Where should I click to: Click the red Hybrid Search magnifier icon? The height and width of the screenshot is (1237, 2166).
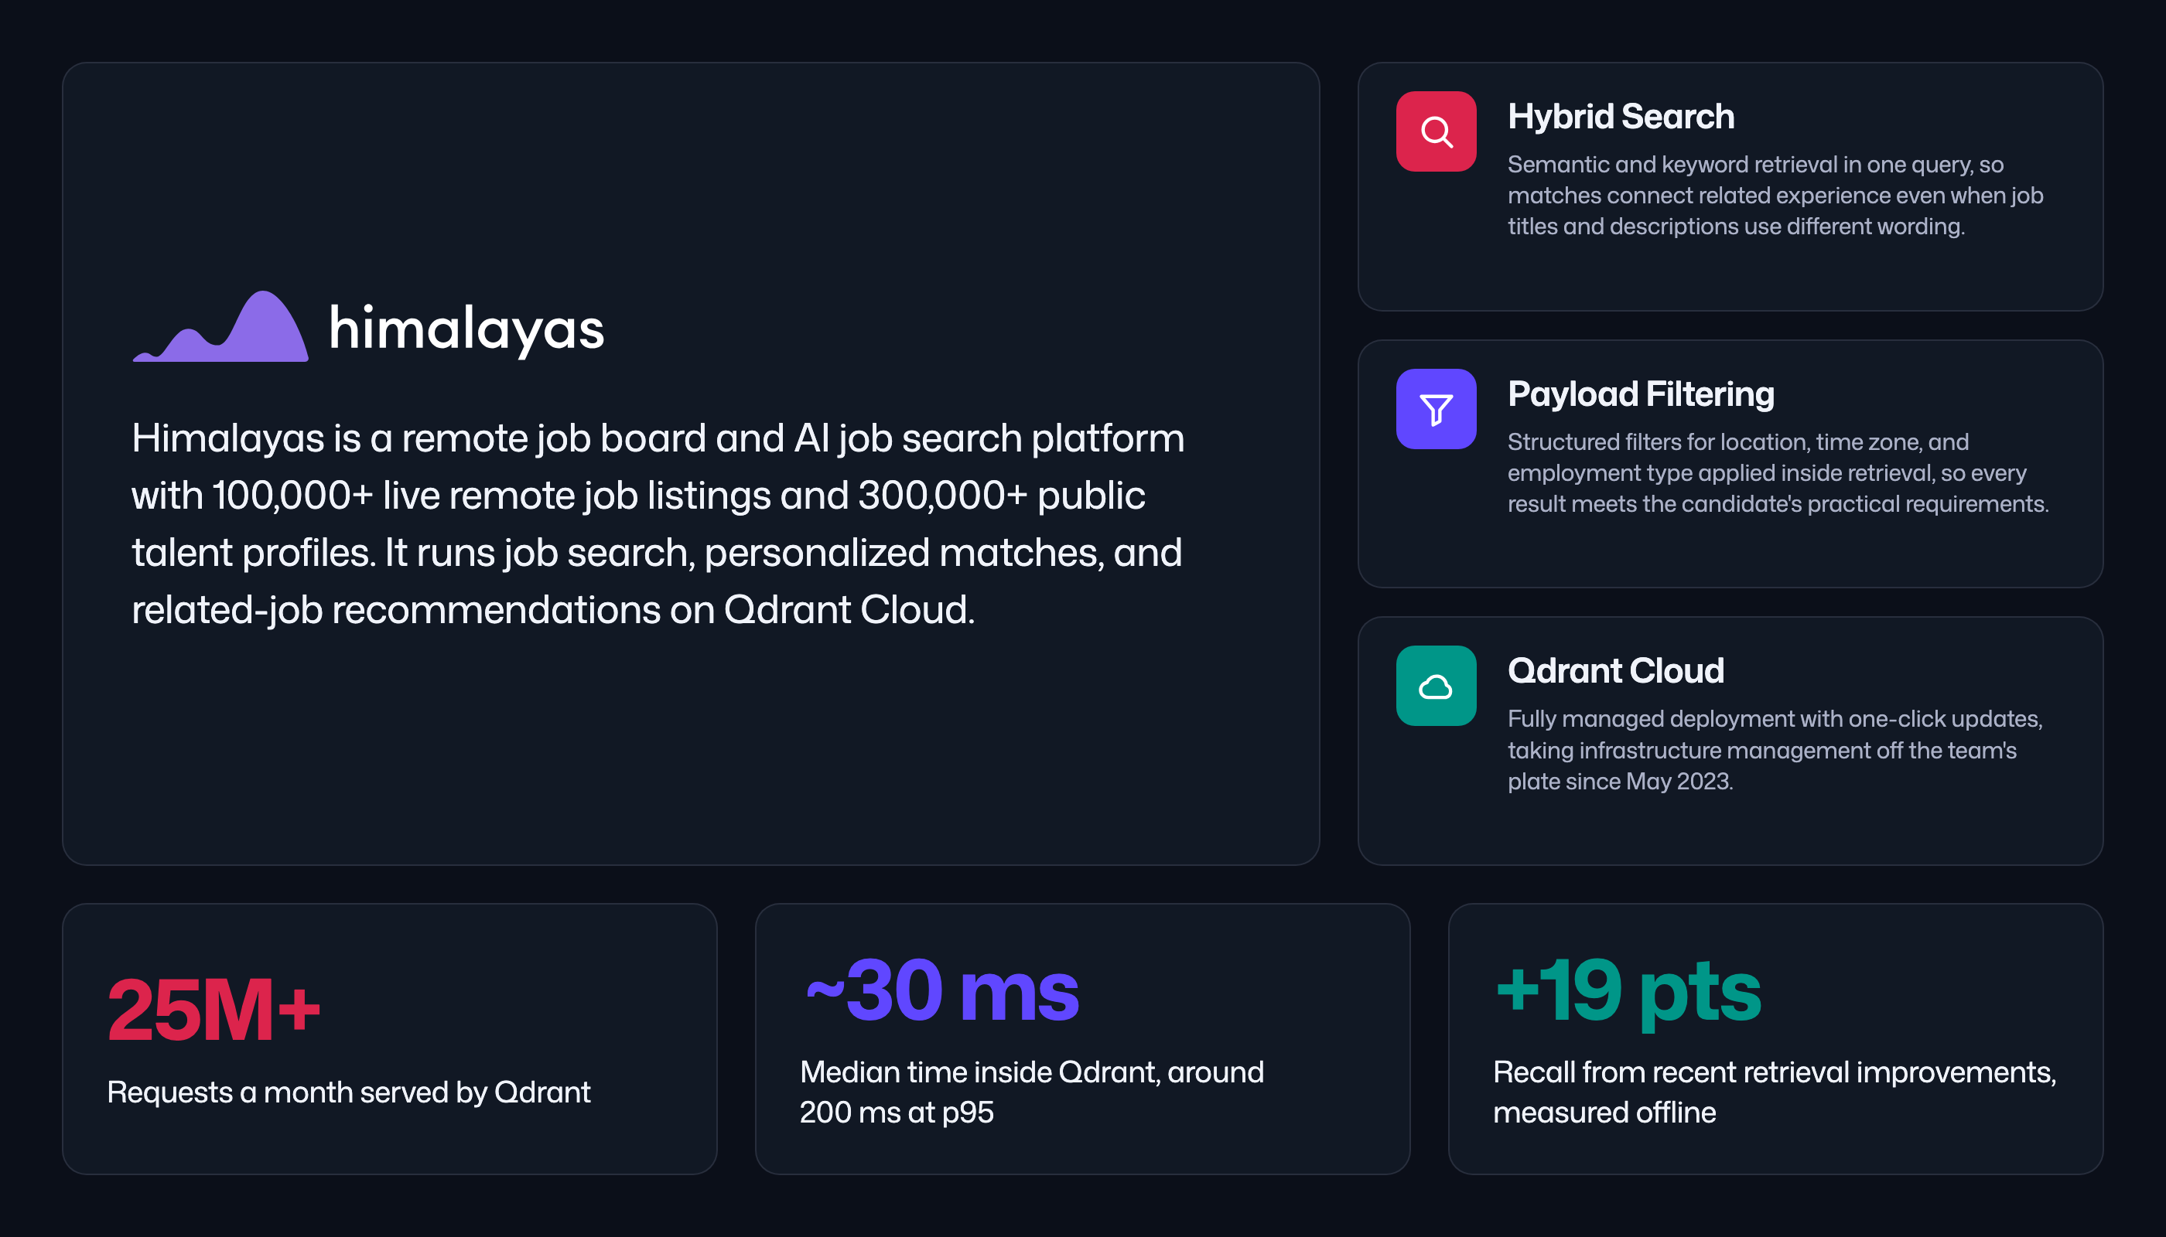1436,131
